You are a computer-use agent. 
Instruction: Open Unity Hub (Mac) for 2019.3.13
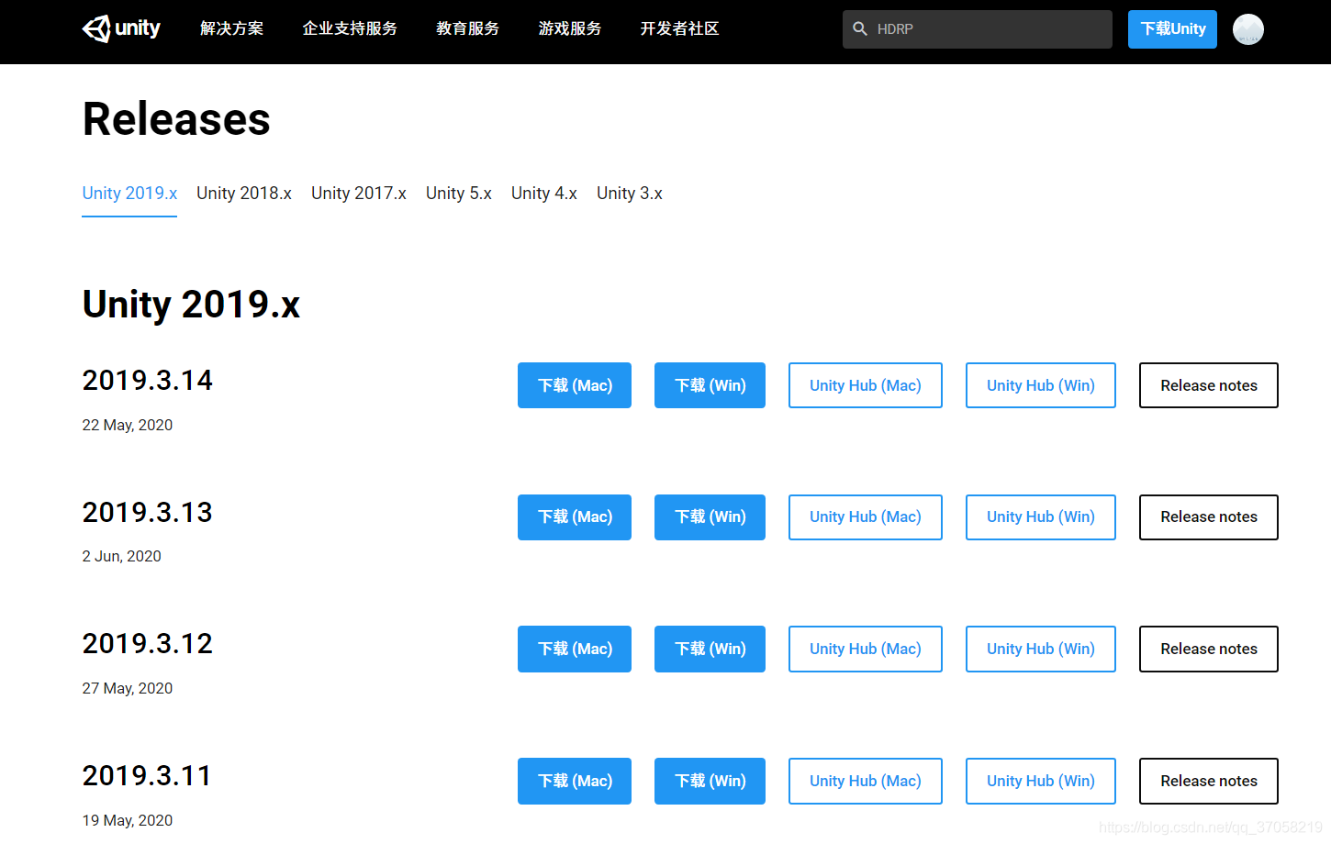(866, 517)
